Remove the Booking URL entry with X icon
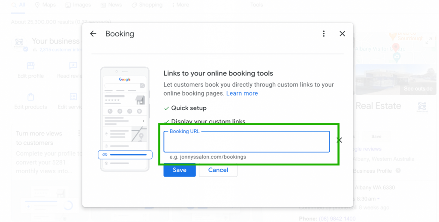The image size is (439, 222). click(340, 140)
